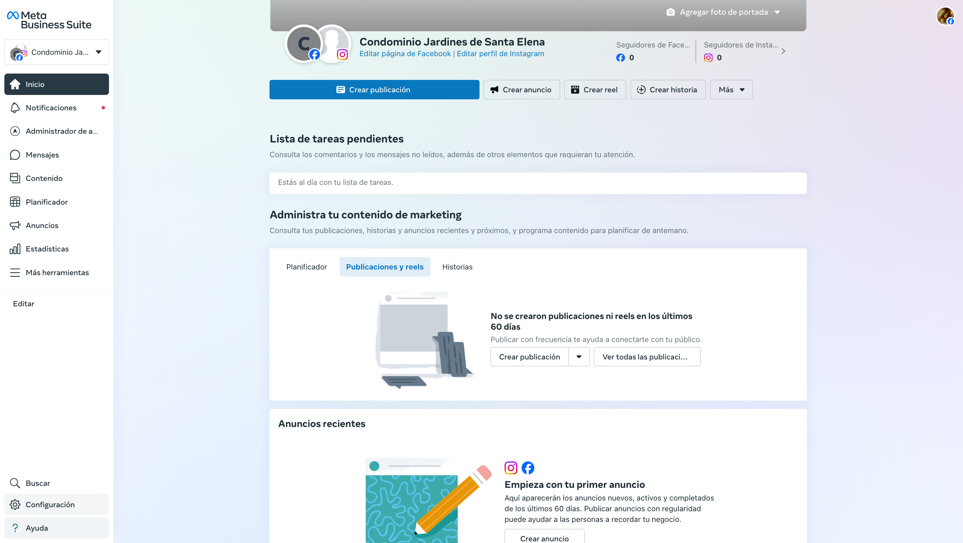Image resolution: width=963 pixels, height=543 pixels.
Task: Click the Ayuda question mark icon
Action: pos(15,528)
